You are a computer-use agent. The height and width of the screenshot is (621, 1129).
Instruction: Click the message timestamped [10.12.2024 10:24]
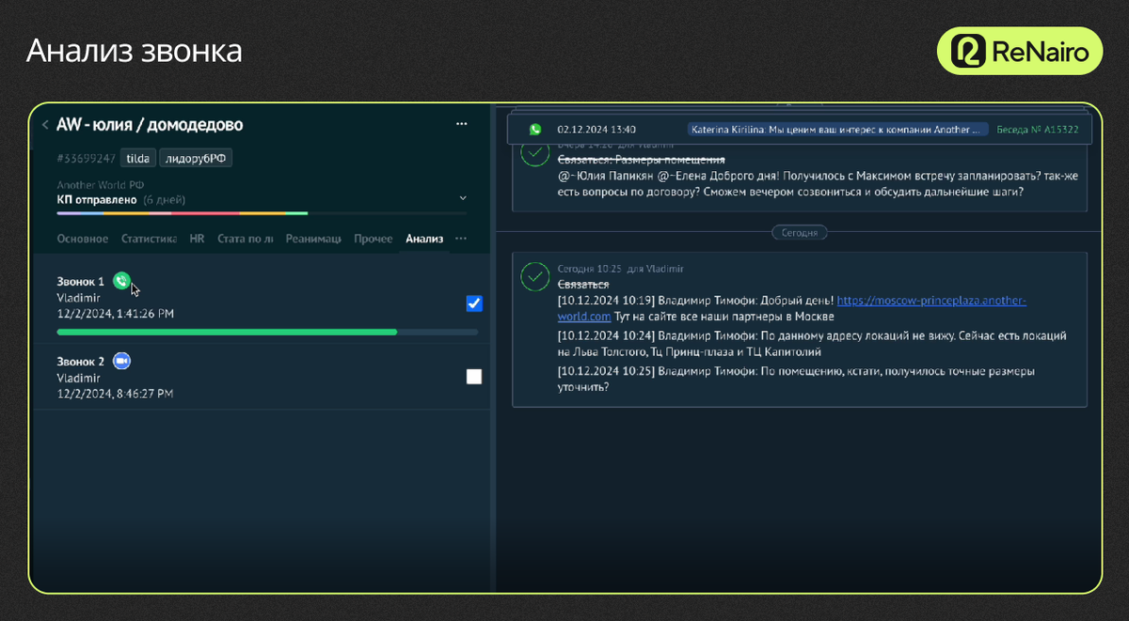(812, 343)
